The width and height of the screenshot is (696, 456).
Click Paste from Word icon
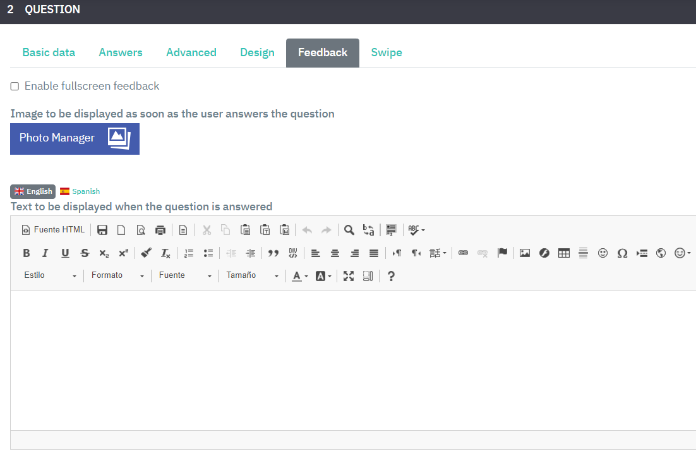[x=284, y=229]
